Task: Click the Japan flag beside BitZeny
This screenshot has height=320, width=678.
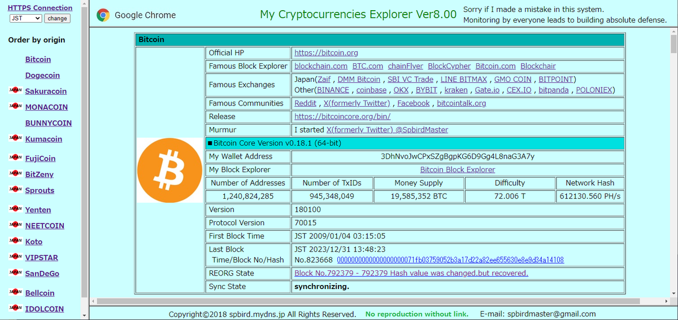Action: click(15, 174)
